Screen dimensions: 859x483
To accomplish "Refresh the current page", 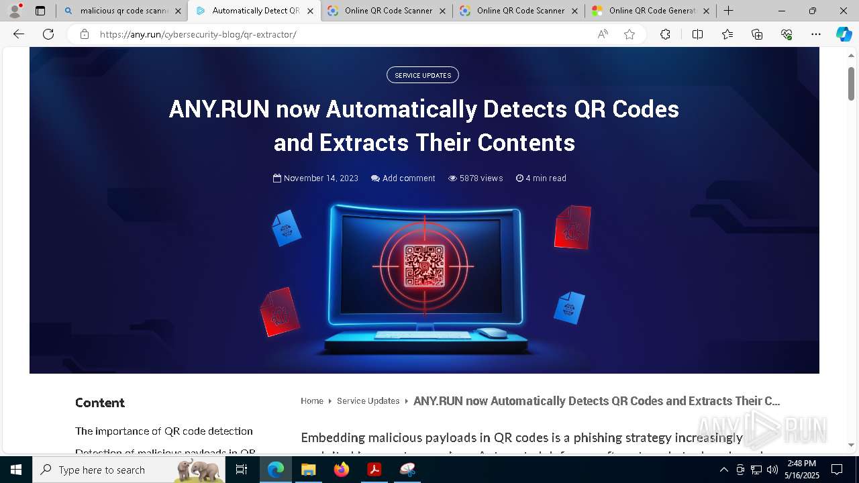I will click(48, 34).
